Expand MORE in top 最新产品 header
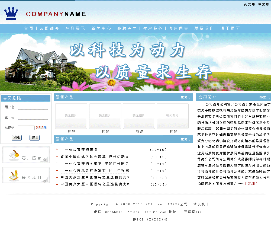Viewport: 271px width, 230px height. (x=186, y=98)
